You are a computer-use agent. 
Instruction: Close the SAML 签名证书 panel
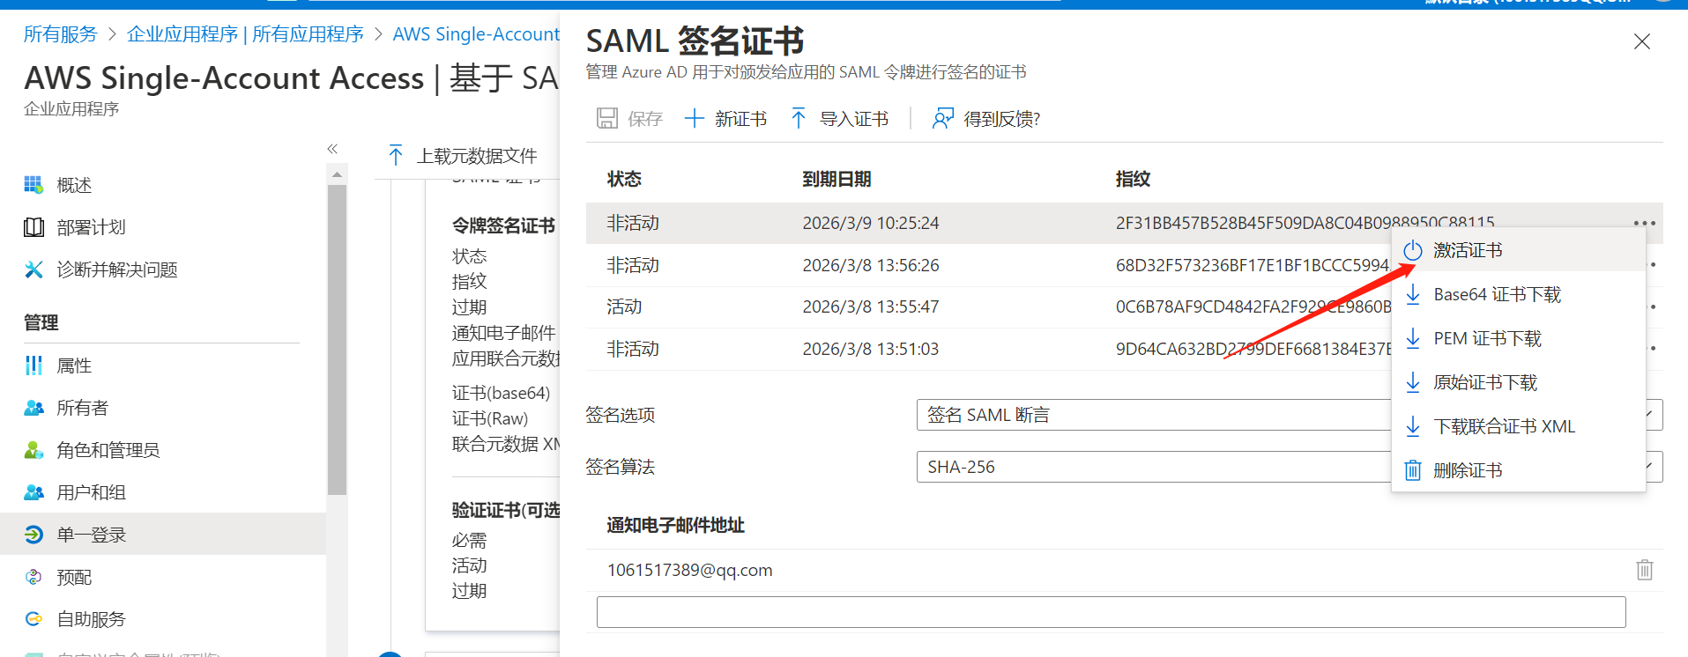coord(1641,41)
